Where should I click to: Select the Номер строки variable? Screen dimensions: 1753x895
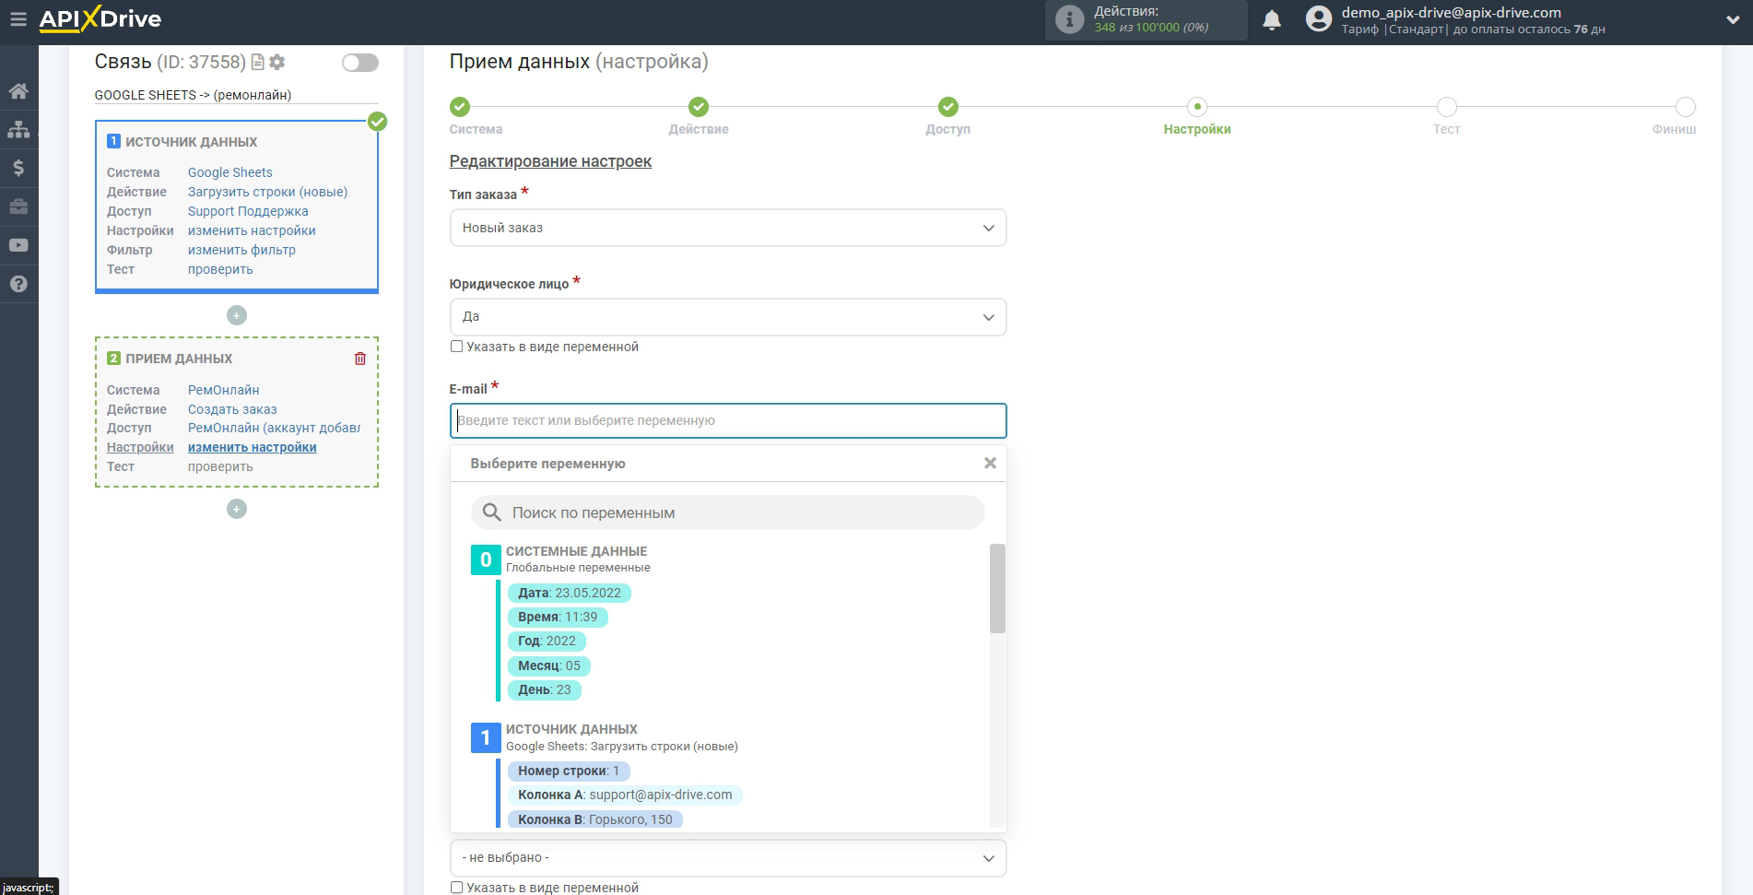point(569,771)
